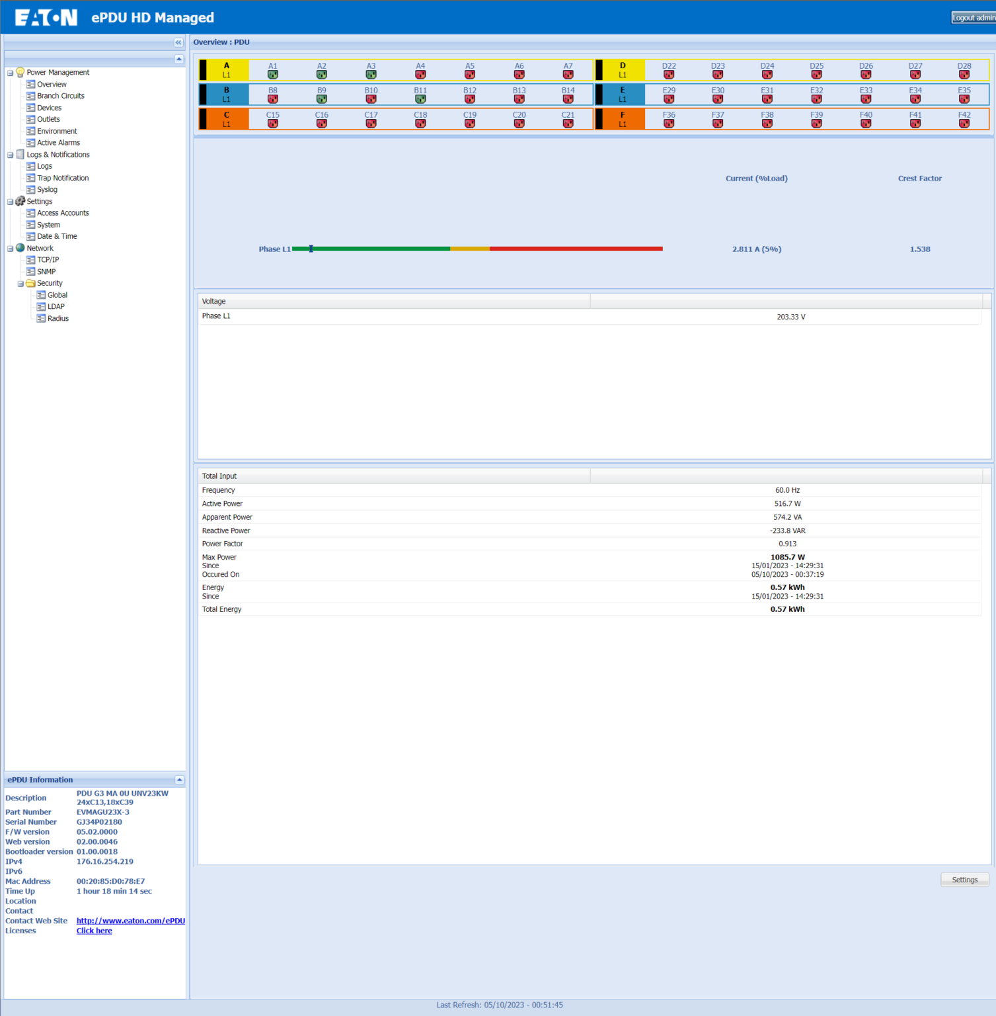This screenshot has width=996, height=1016.
Task: Click outlet B9 socket icon
Action: (x=321, y=99)
